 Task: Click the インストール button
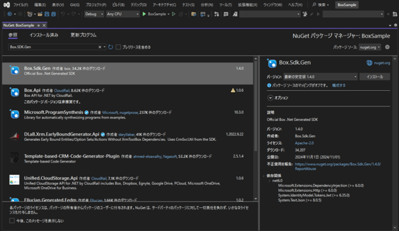(x=375, y=76)
